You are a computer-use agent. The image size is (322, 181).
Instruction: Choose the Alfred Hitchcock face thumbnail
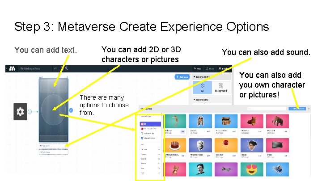tap(200, 145)
